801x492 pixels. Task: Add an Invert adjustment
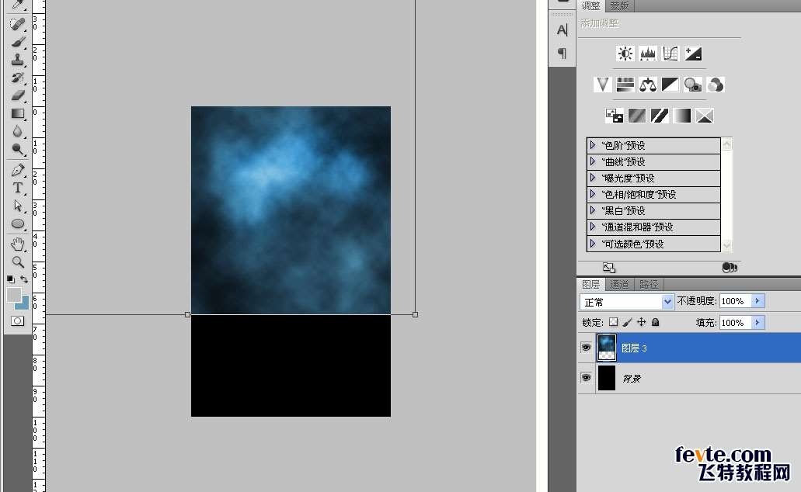tap(614, 116)
